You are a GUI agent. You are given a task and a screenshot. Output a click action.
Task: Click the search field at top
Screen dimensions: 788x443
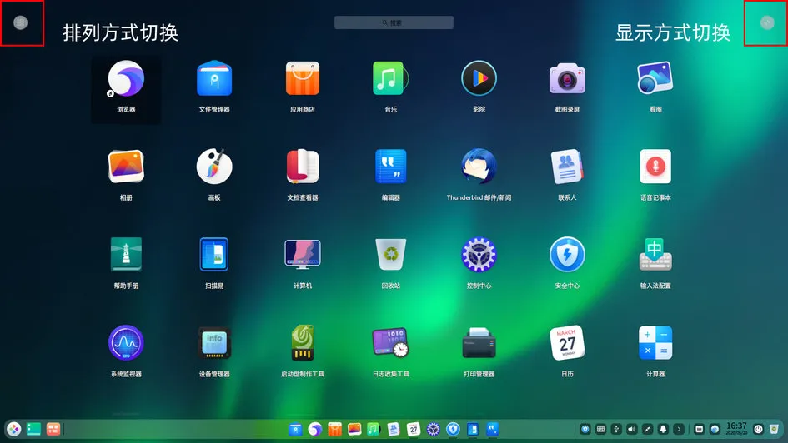394,22
